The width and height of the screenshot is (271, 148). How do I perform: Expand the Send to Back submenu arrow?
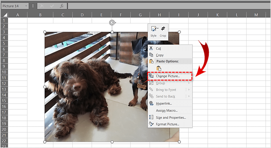tap(189, 96)
